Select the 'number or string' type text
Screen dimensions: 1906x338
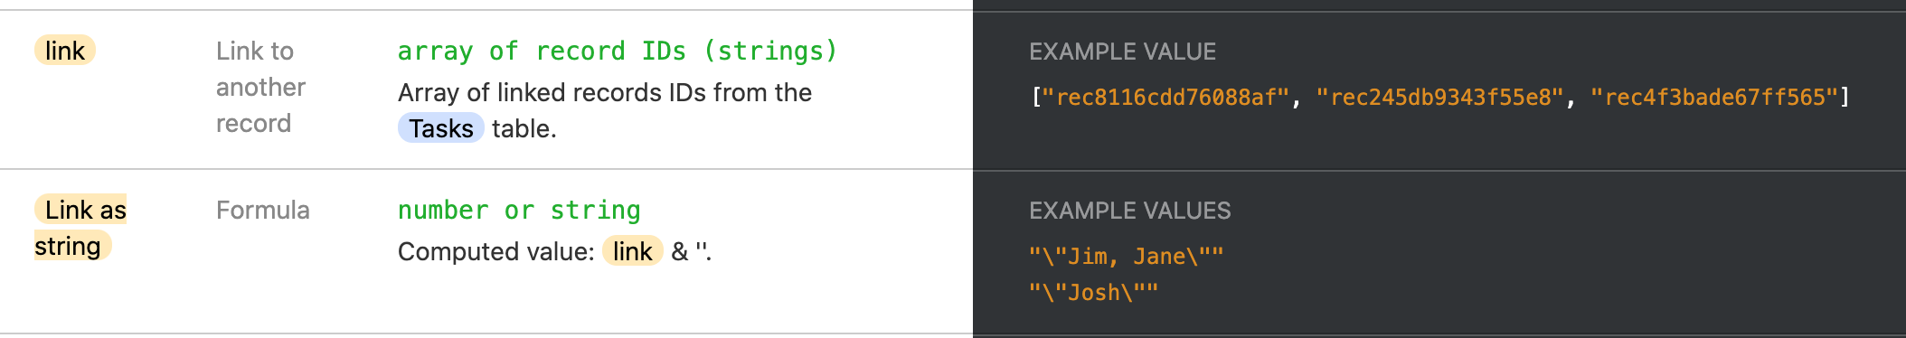519,211
